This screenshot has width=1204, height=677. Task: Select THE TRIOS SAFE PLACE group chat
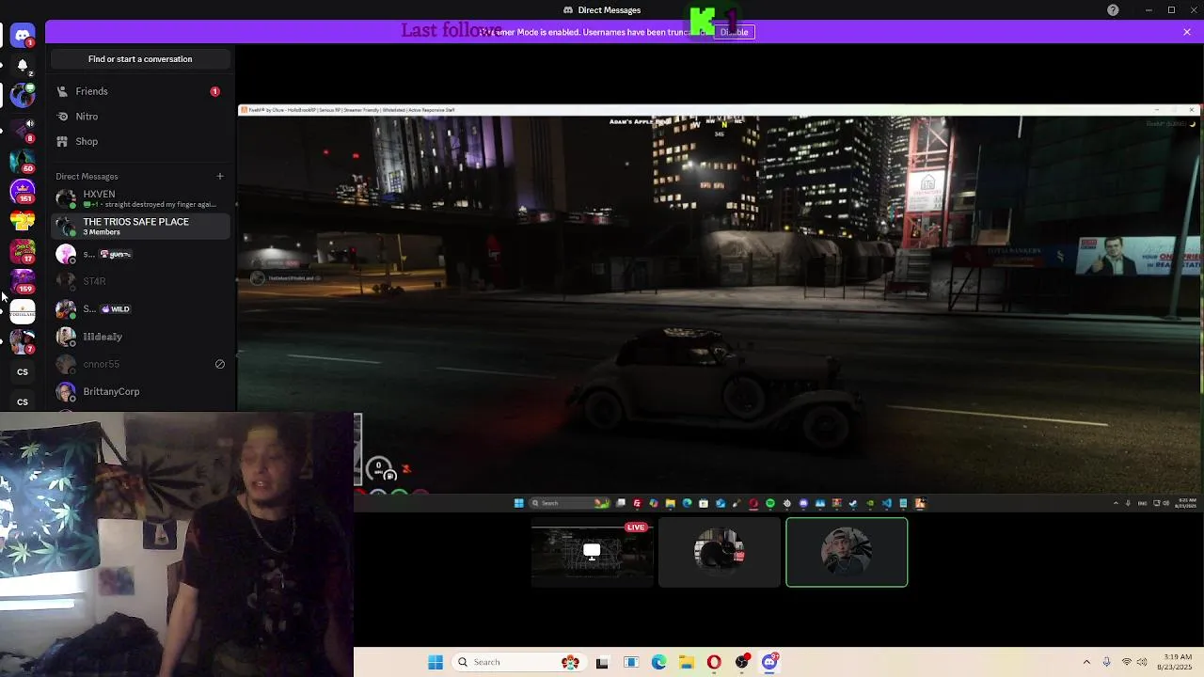(140, 227)
